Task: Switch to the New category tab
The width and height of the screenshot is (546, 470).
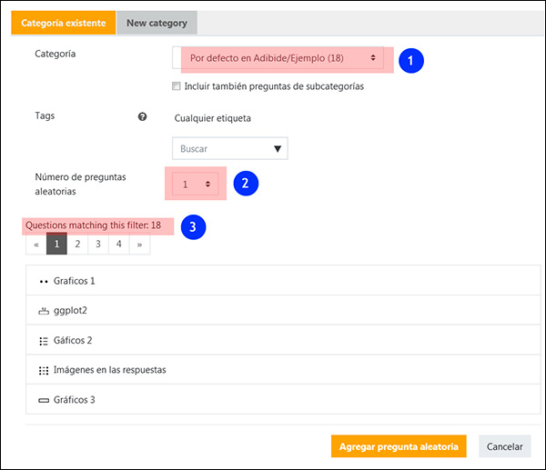Action: [x=158, y=22]
